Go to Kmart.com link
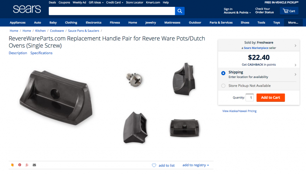The width and height of the screenshot is (306, 174). pyautogui.click(x=153, y=2)
